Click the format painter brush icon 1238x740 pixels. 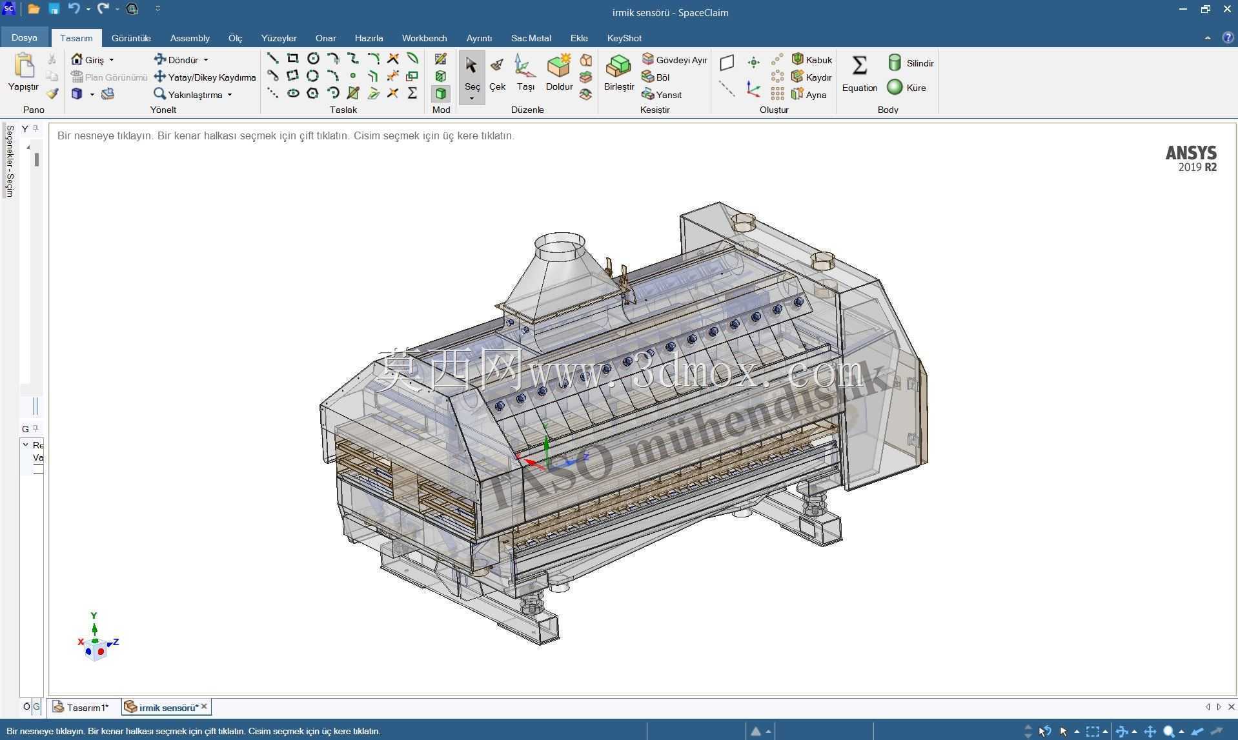coord(52,94)
